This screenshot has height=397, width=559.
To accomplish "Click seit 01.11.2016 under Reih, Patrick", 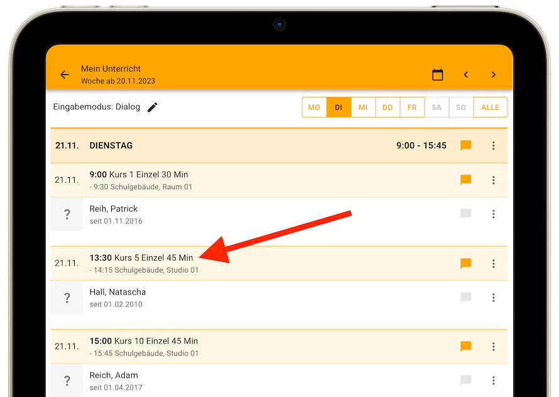I will pyautogui.click(x=116, y=221).
